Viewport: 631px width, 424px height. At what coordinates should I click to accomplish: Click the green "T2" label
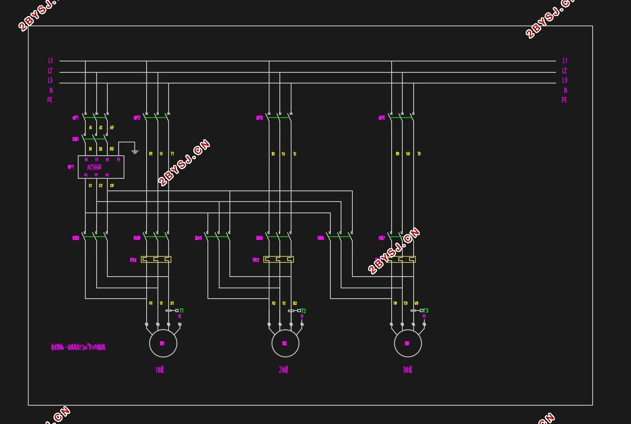coord(304,311)
